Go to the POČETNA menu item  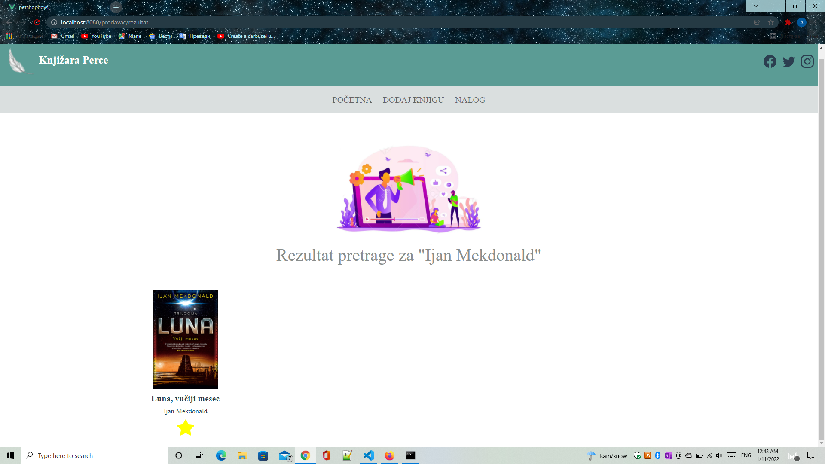(x=351, y=100)
